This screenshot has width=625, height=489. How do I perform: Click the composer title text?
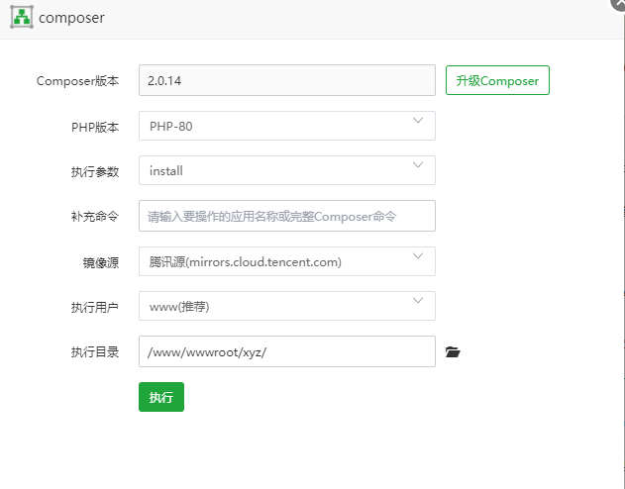point(71,18)
